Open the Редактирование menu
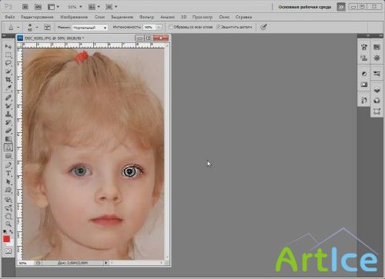Viewport: 385px width, 279px height. [x=37, y=17]
